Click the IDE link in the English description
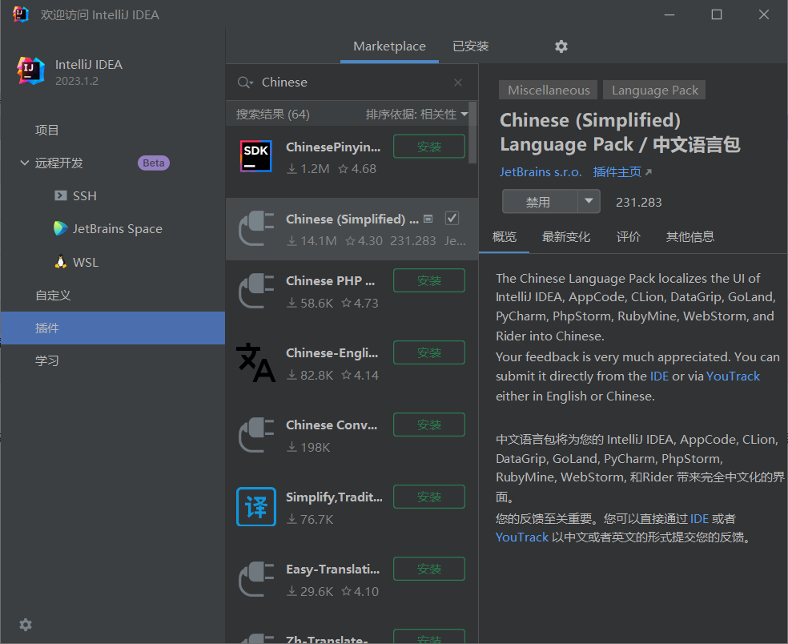The width and height of the screenshot is (788, 644). click(x=659, y=376)
